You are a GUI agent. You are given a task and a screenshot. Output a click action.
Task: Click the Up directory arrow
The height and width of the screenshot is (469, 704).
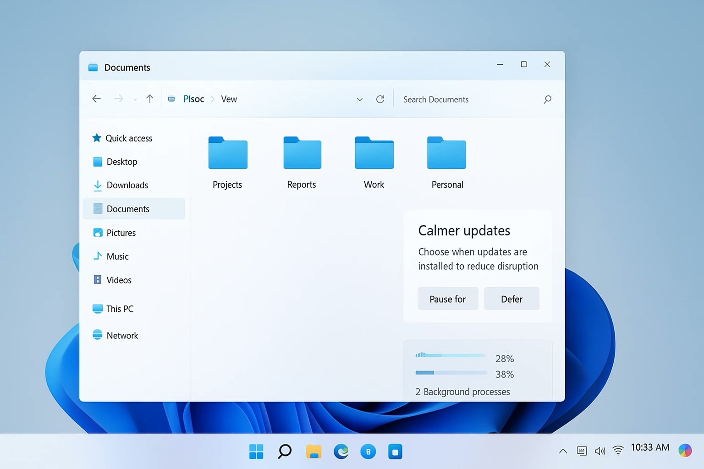pos(149,99)
